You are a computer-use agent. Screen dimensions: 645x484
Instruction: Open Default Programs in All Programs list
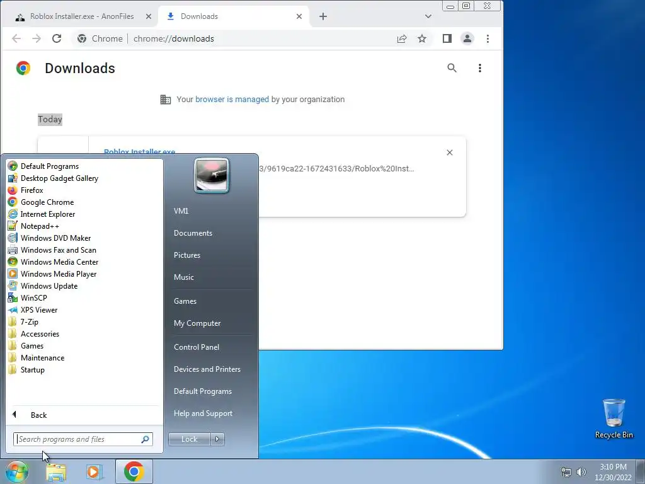click(50, 166)
